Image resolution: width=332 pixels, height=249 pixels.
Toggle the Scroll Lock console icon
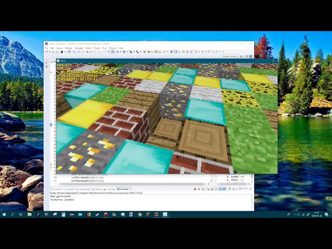click(x=212, y=189)
